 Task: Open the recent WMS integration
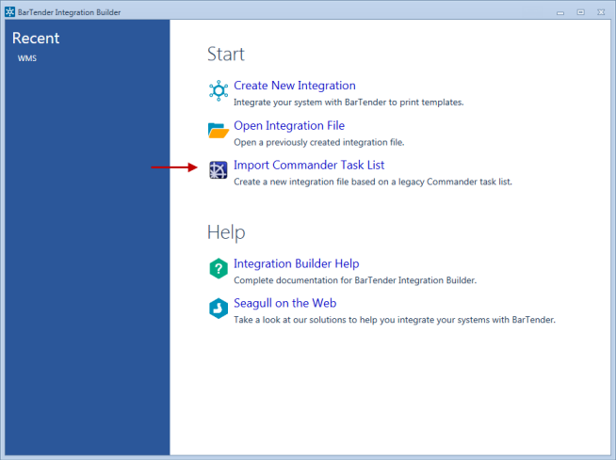coord(27,58)
